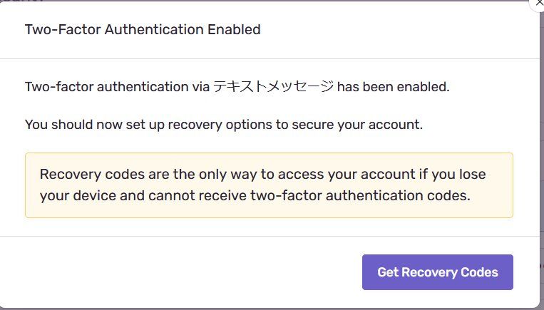Click the empty footer area beside the purple button
The image size is (544, 310).
pyautogui.click(x=178, y=272)
